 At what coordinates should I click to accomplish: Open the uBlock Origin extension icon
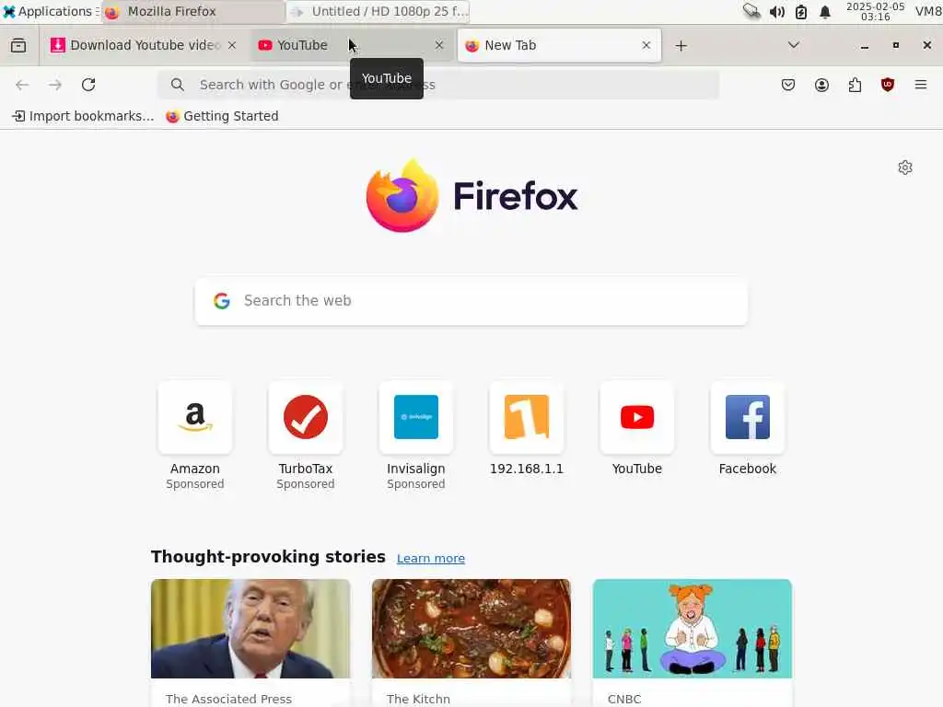coord(887,85)
